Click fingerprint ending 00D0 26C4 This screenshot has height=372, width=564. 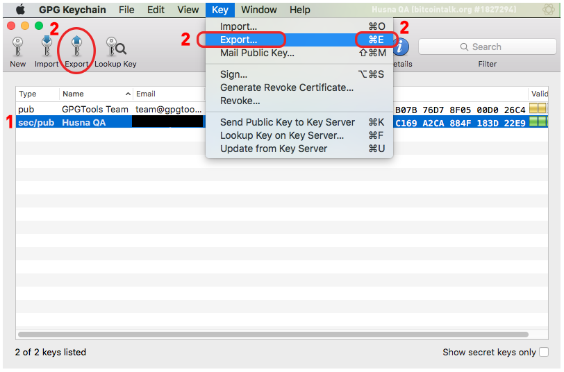(460, 110)
